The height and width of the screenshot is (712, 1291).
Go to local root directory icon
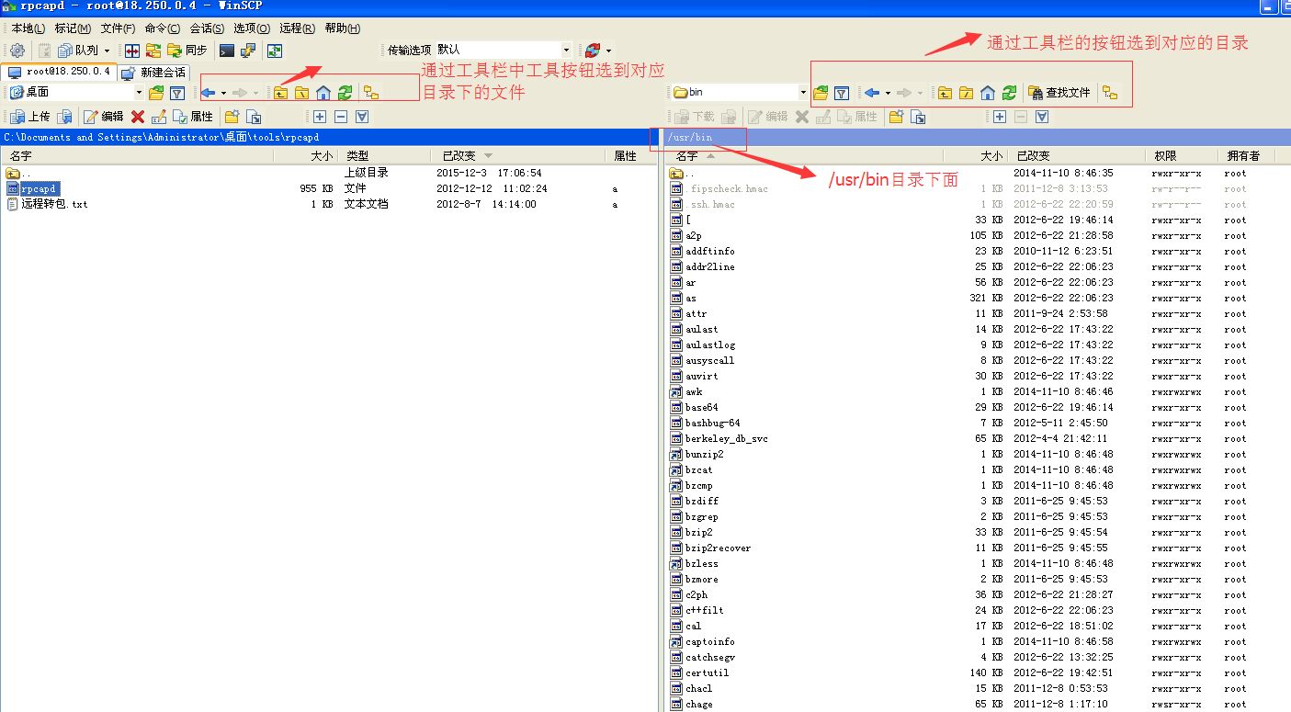(x=301, y=93)
